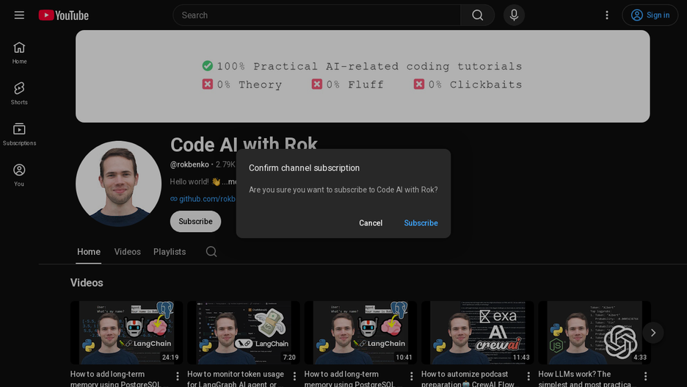Expand the 'Hello world!' channel description

tap(203, 181)
